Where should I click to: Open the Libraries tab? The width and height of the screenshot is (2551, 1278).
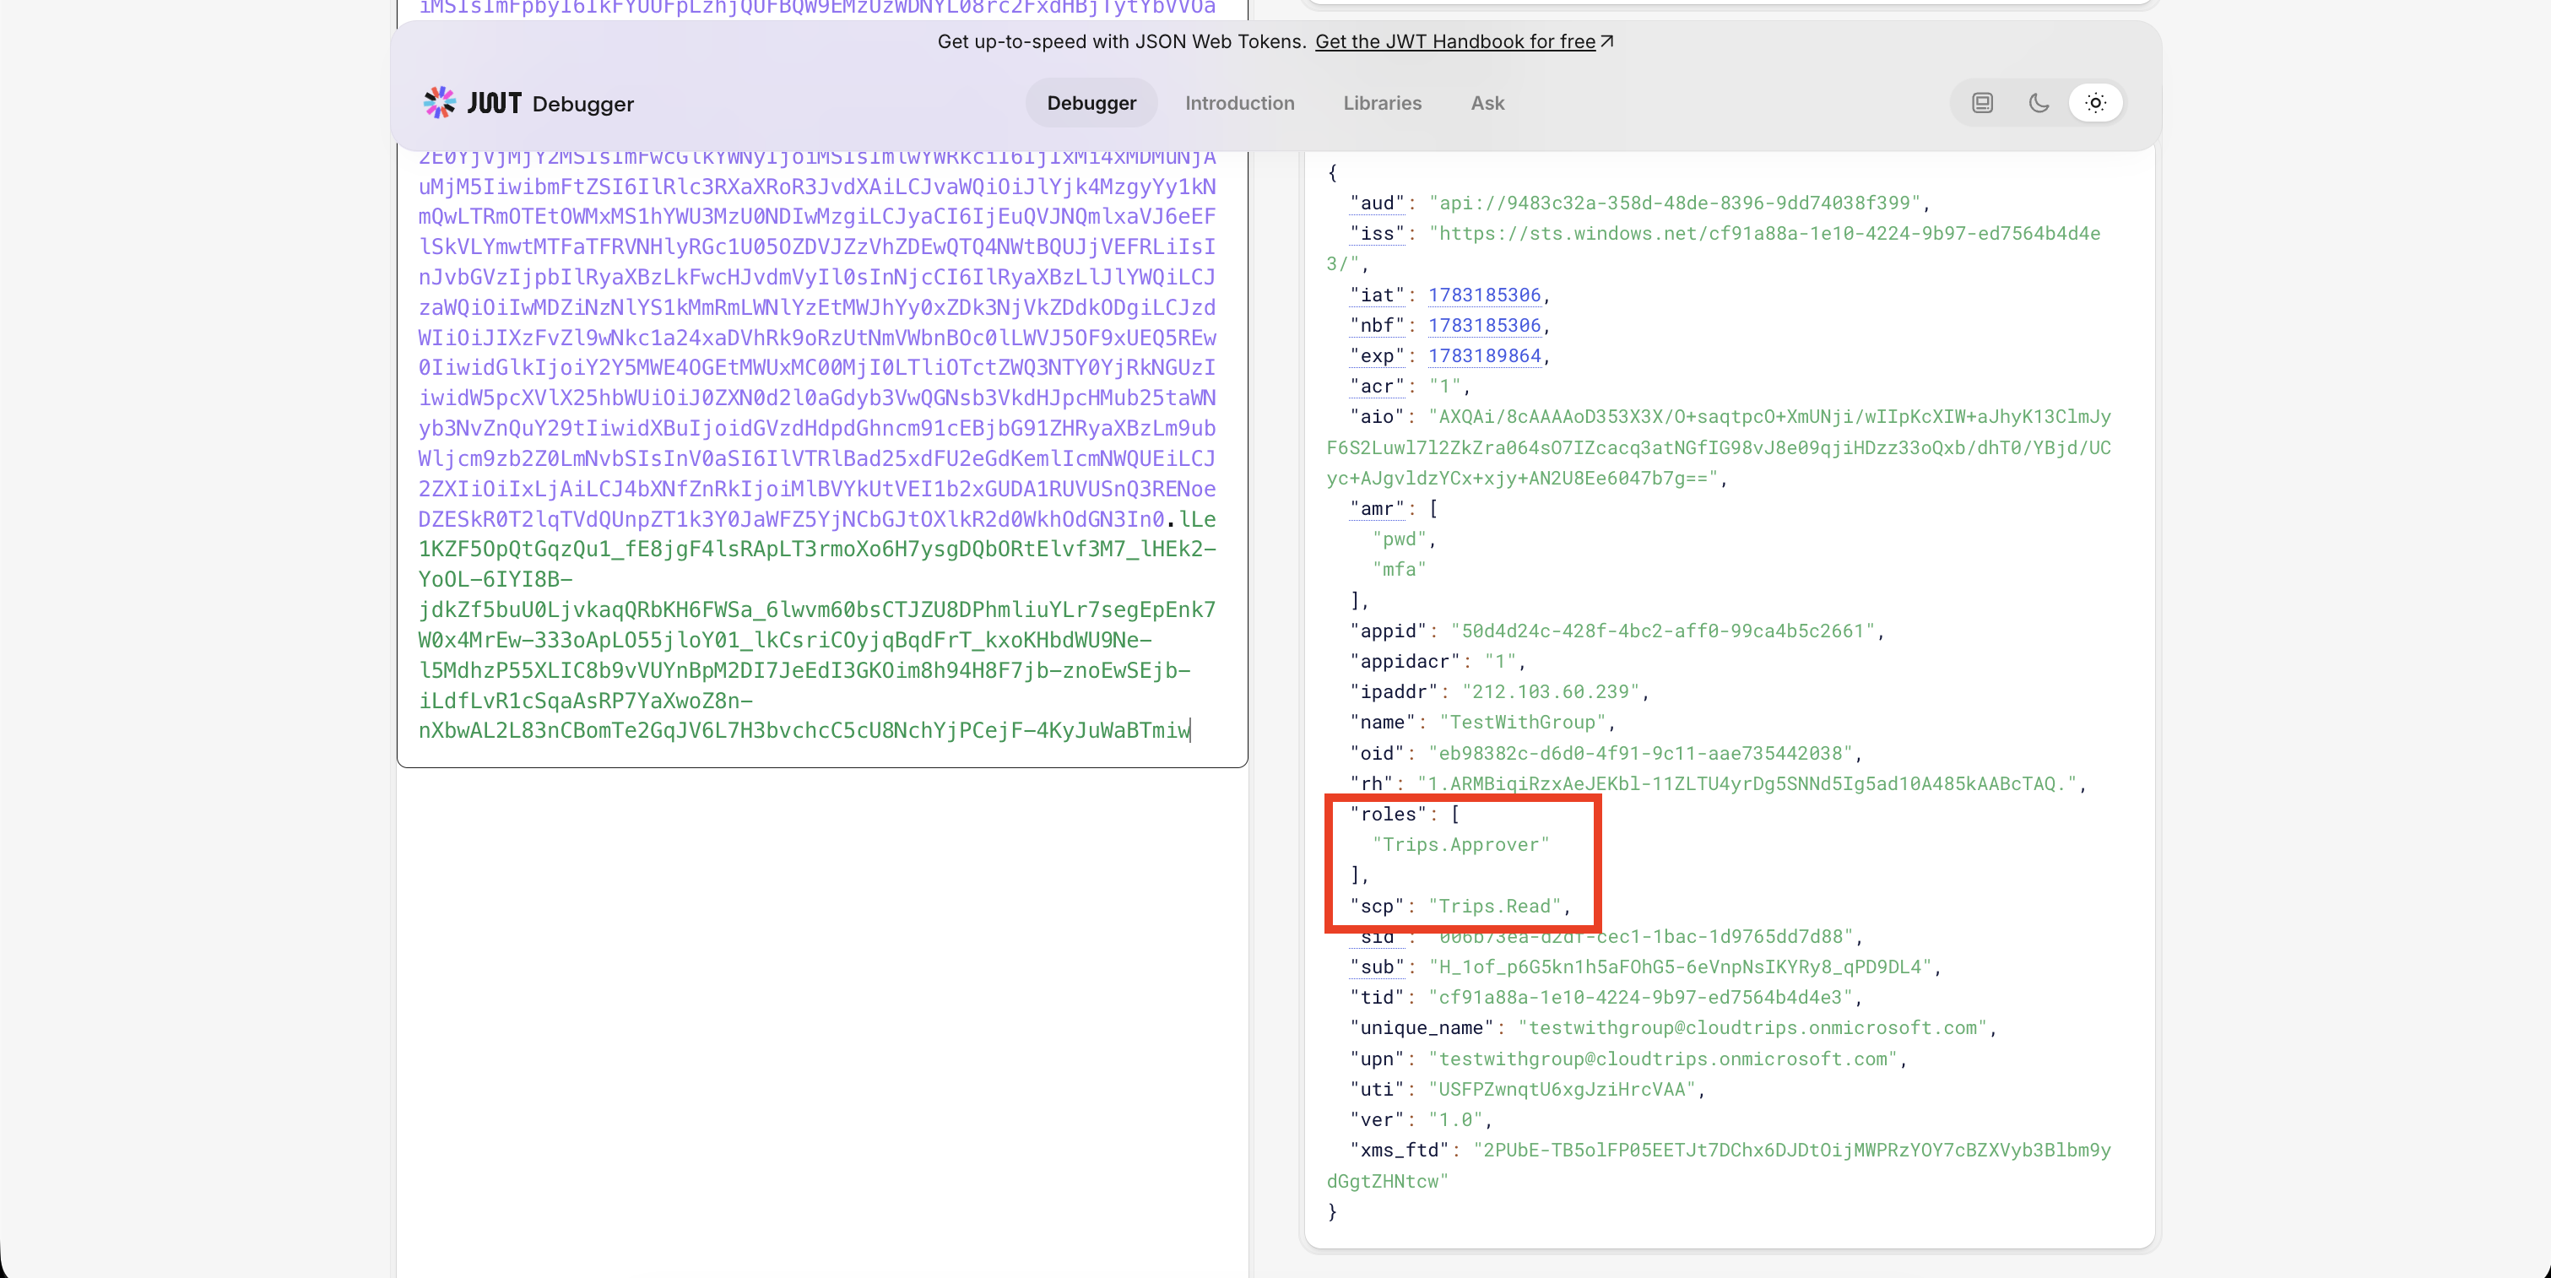point(1382,103)
